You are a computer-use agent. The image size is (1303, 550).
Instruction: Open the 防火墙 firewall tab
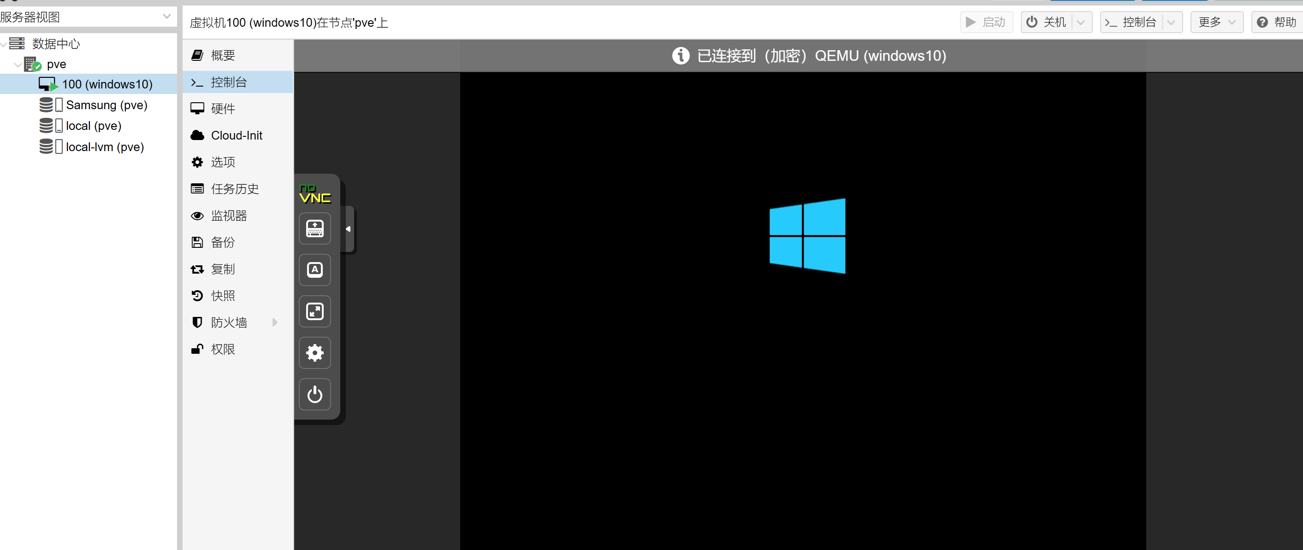238,322
